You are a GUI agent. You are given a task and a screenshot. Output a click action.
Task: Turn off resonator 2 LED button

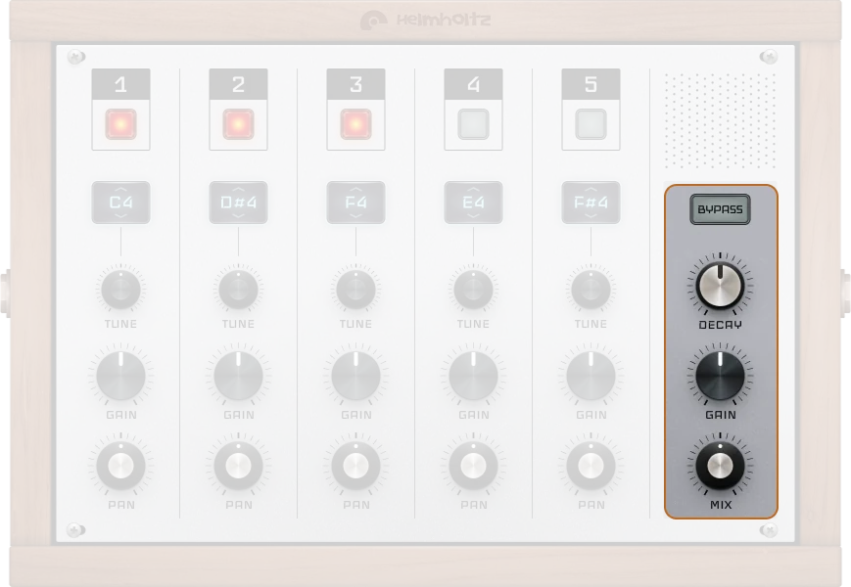(x=238, y=124)
